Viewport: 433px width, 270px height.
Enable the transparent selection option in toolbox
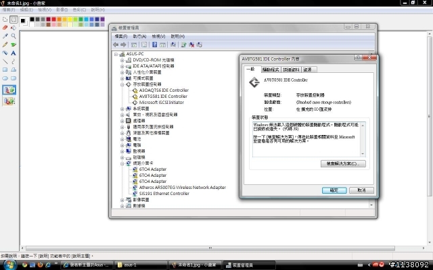click(9, 101)
